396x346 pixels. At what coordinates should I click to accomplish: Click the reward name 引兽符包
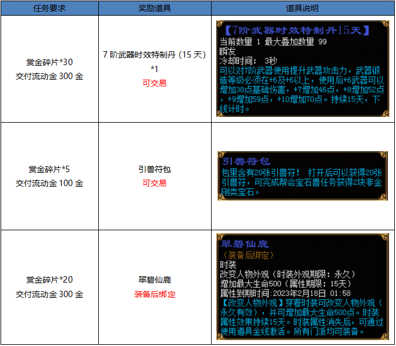(155, 169)
